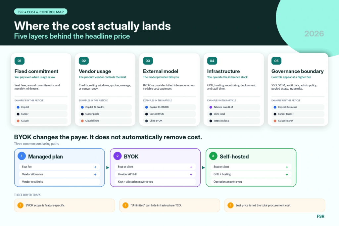Screen dimensions: 339x226
Task: Click the 04 badge on Infrastructure card
Action: click(x=212, y=61)
